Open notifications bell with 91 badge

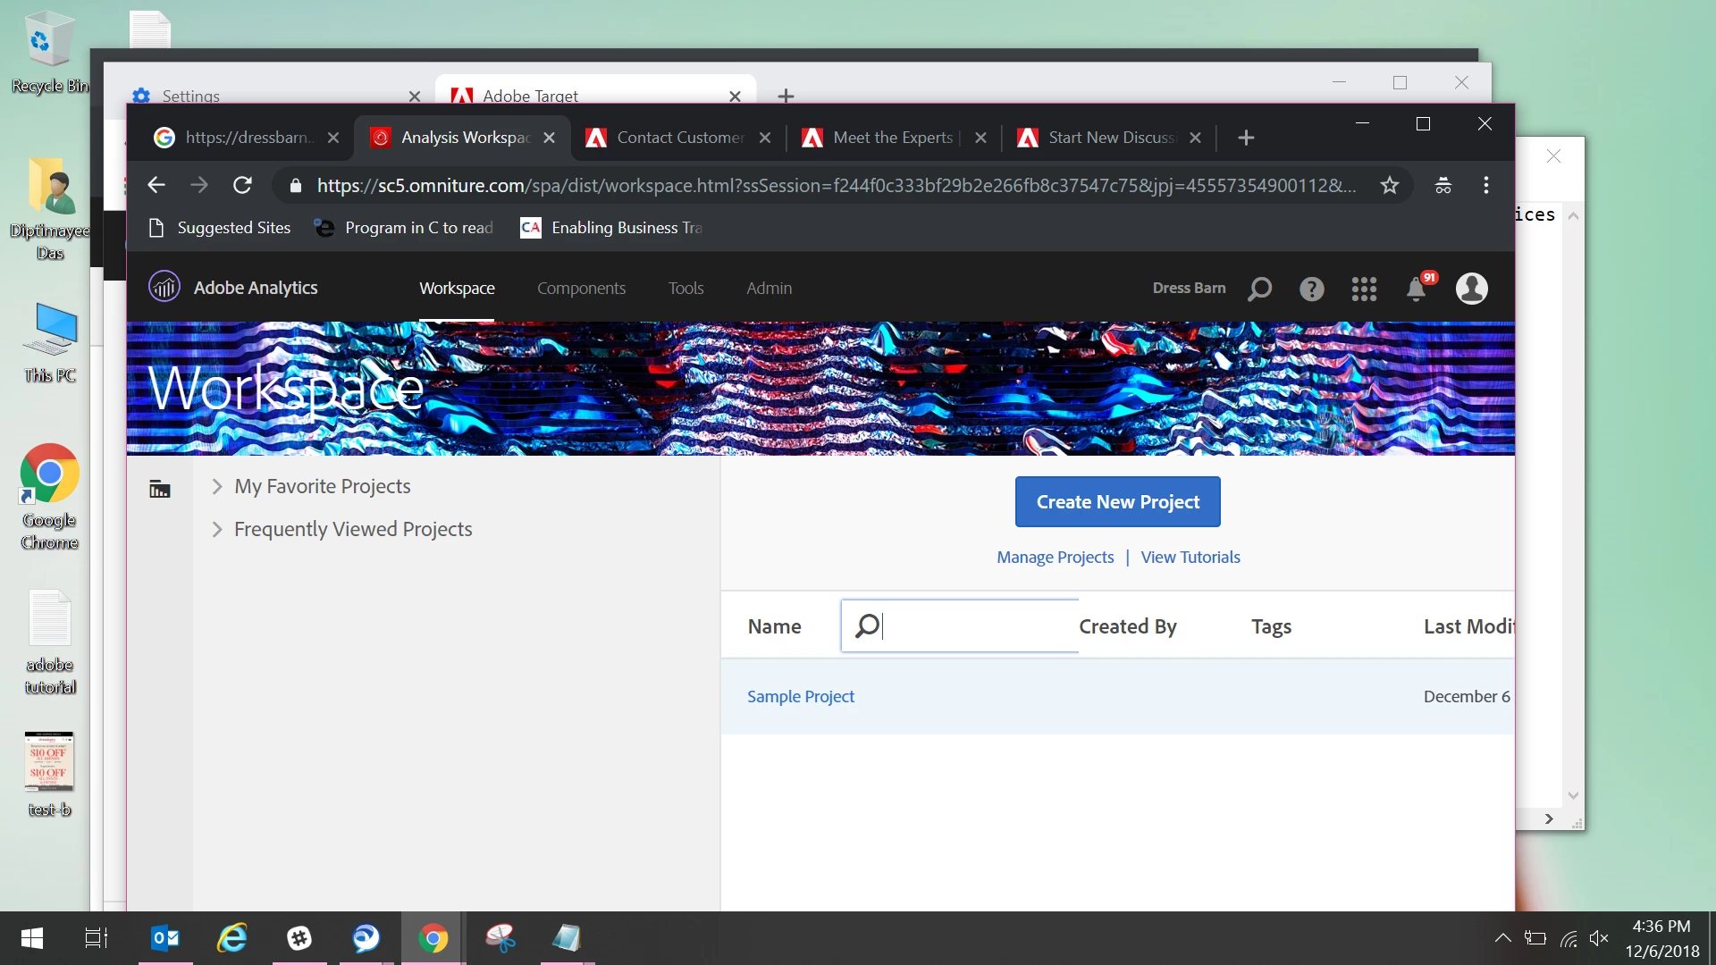[1417, 289]
